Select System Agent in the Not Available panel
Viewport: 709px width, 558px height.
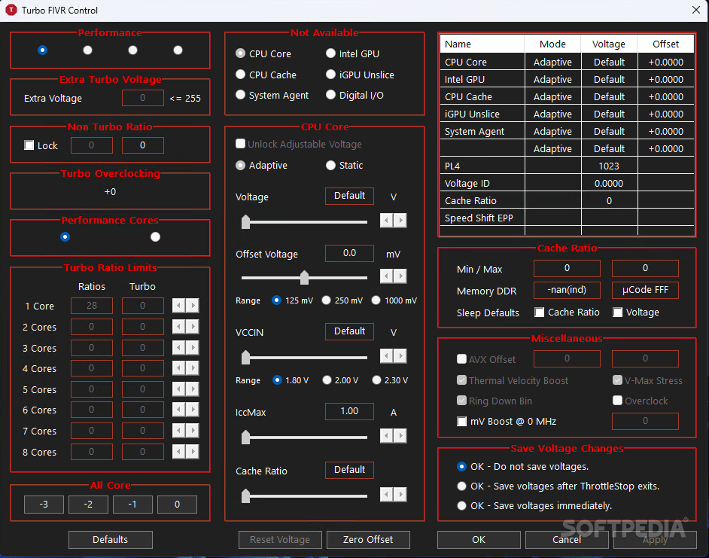(x=241, y=95)
